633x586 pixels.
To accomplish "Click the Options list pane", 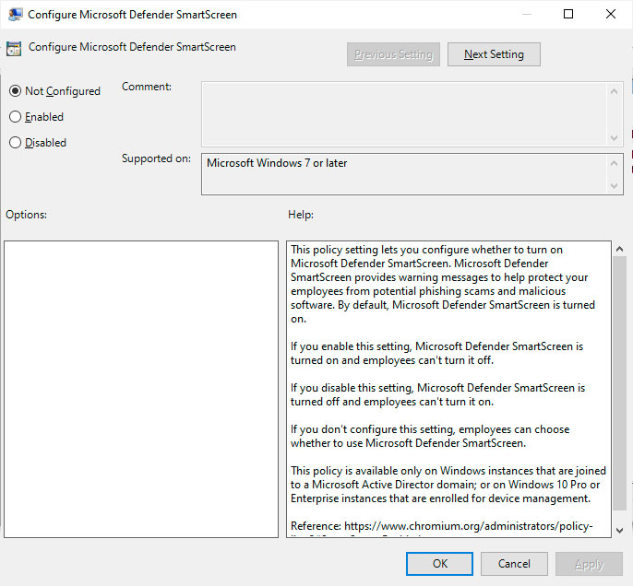I will 141,390.
